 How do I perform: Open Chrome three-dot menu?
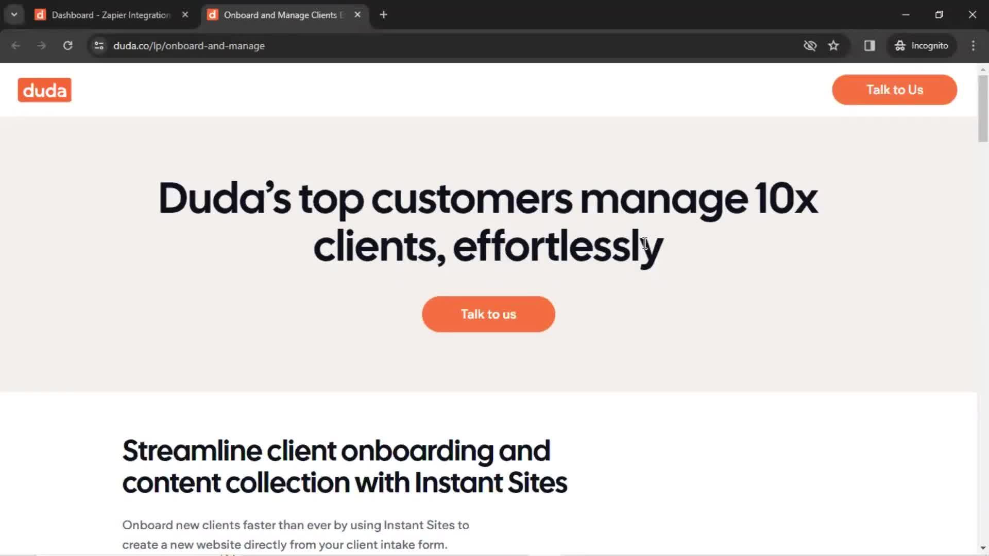tap(973, 46)
